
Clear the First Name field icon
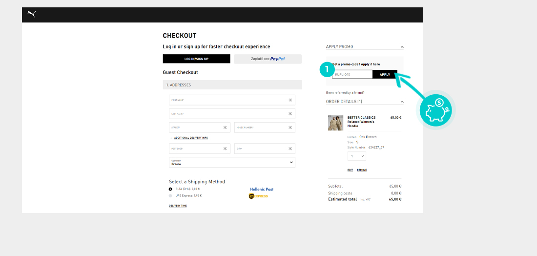tap(290, 100)
